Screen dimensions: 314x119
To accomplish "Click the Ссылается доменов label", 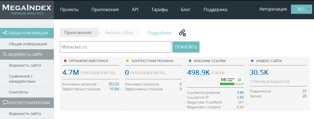I will tap(204, 92).
